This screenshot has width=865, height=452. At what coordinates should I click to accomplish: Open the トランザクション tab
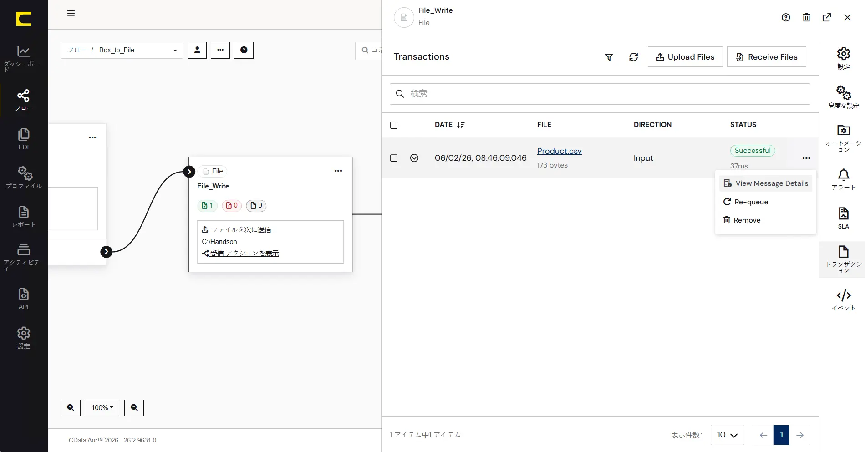(844, 259)
